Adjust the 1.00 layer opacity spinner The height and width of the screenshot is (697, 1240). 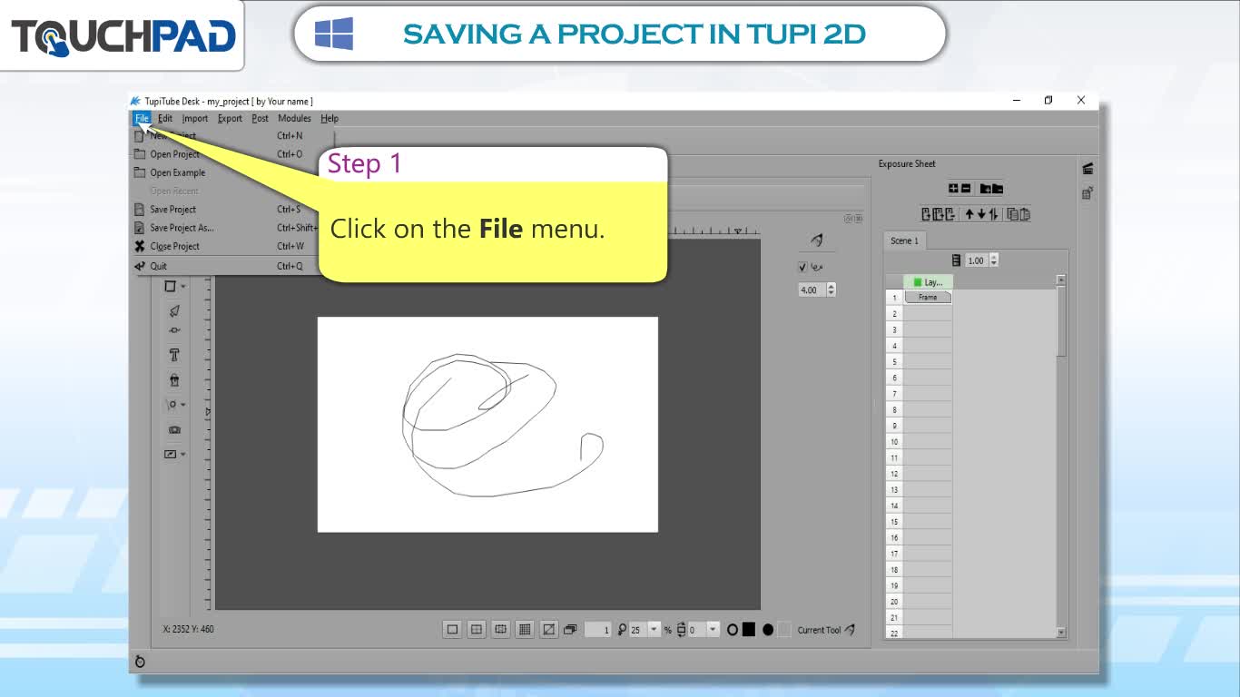981,260
